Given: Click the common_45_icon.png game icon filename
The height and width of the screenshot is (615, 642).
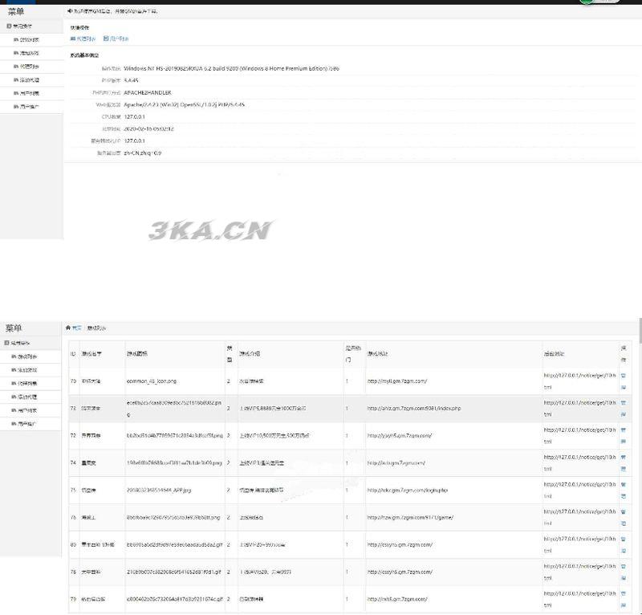Looking at the screenshot, I should click(151, 381).
